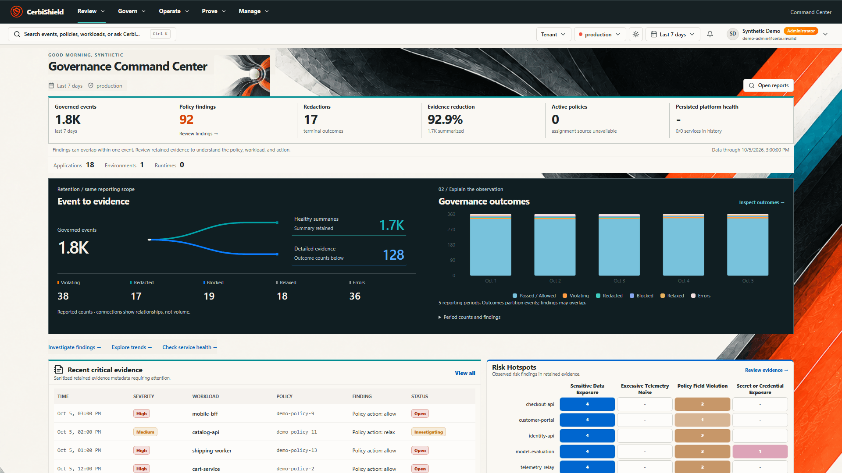
Task: Click the Recent critical evidence document icon
Action: 58,370
